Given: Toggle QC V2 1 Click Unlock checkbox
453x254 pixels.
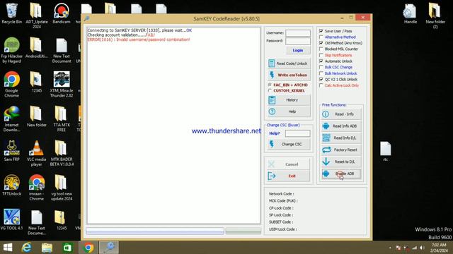Looking at the screenshot, I should 321,79.
